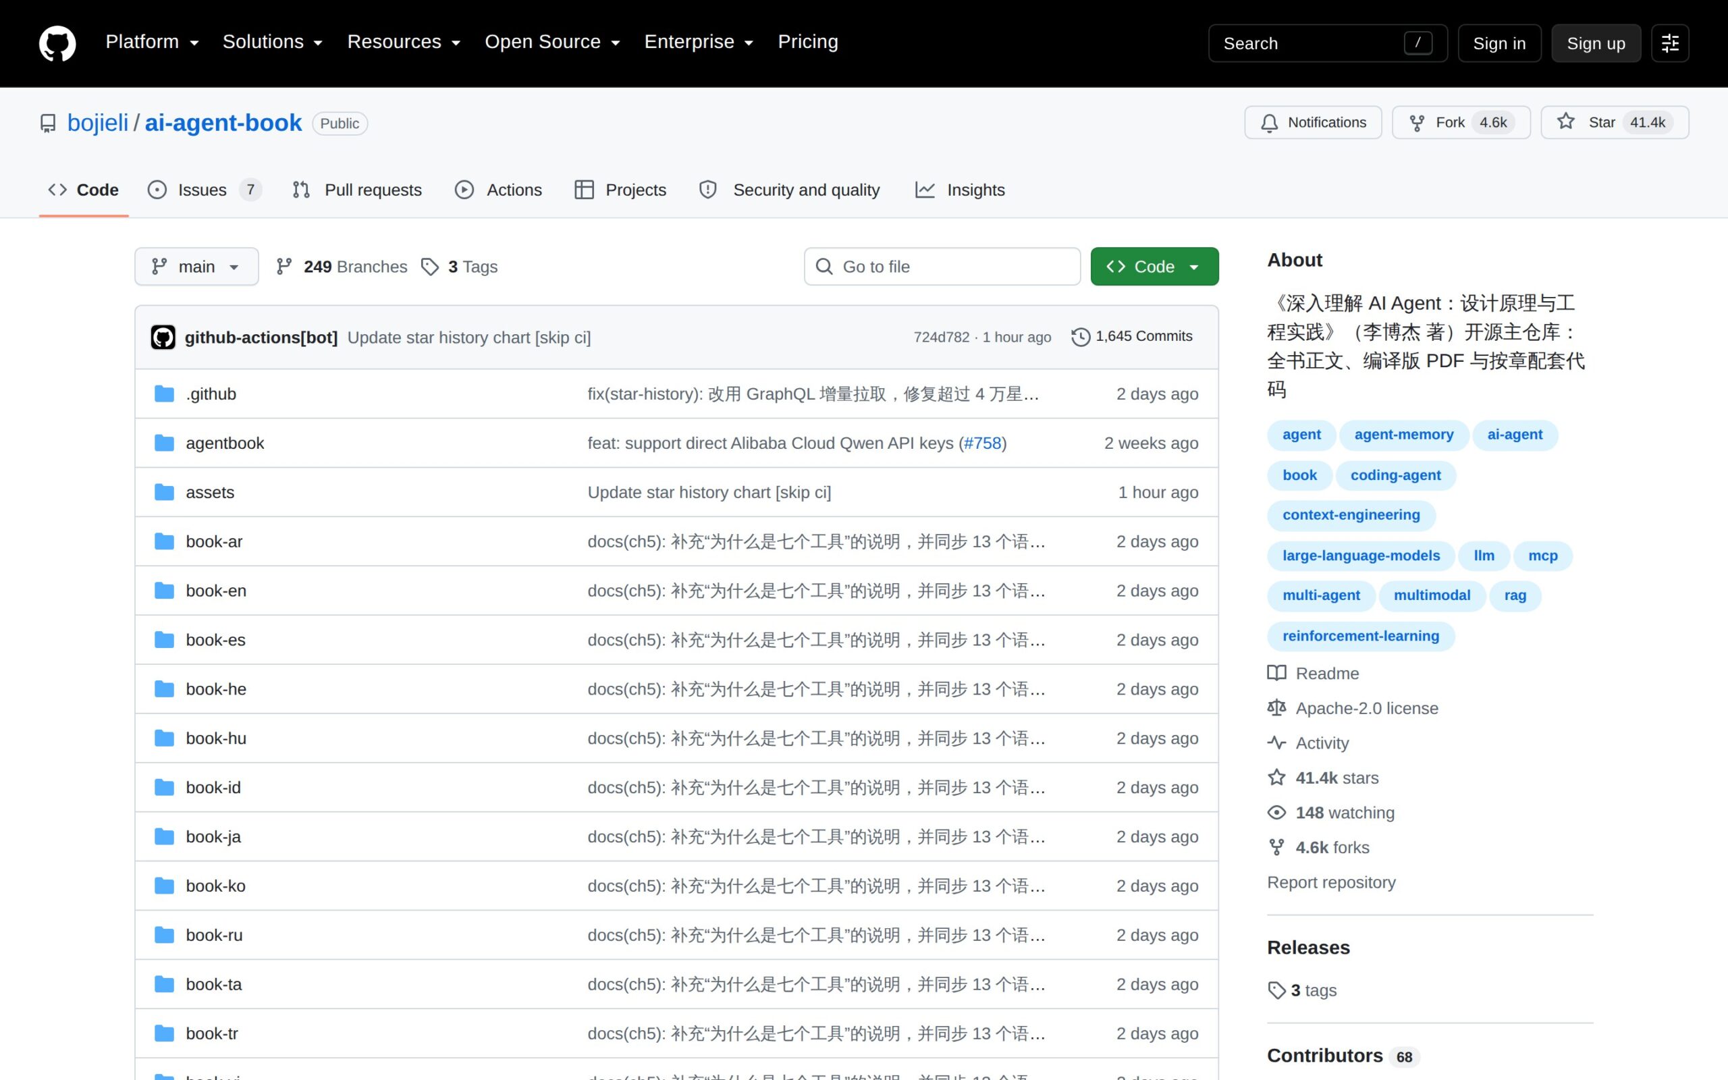Viewport: 1728px width, 1080px height.
Task: Click the book-ru folder icon
Action: point(164,935)
